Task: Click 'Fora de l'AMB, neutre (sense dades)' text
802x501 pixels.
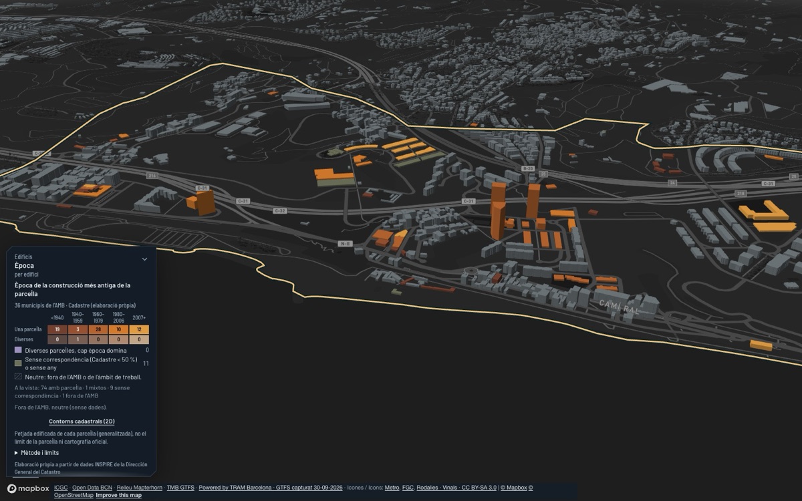Action: tap(60, 407)
